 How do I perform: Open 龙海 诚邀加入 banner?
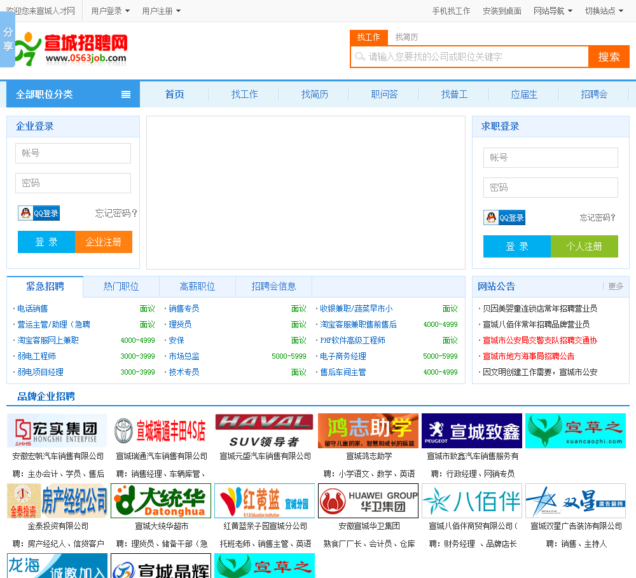pos(57,566)
